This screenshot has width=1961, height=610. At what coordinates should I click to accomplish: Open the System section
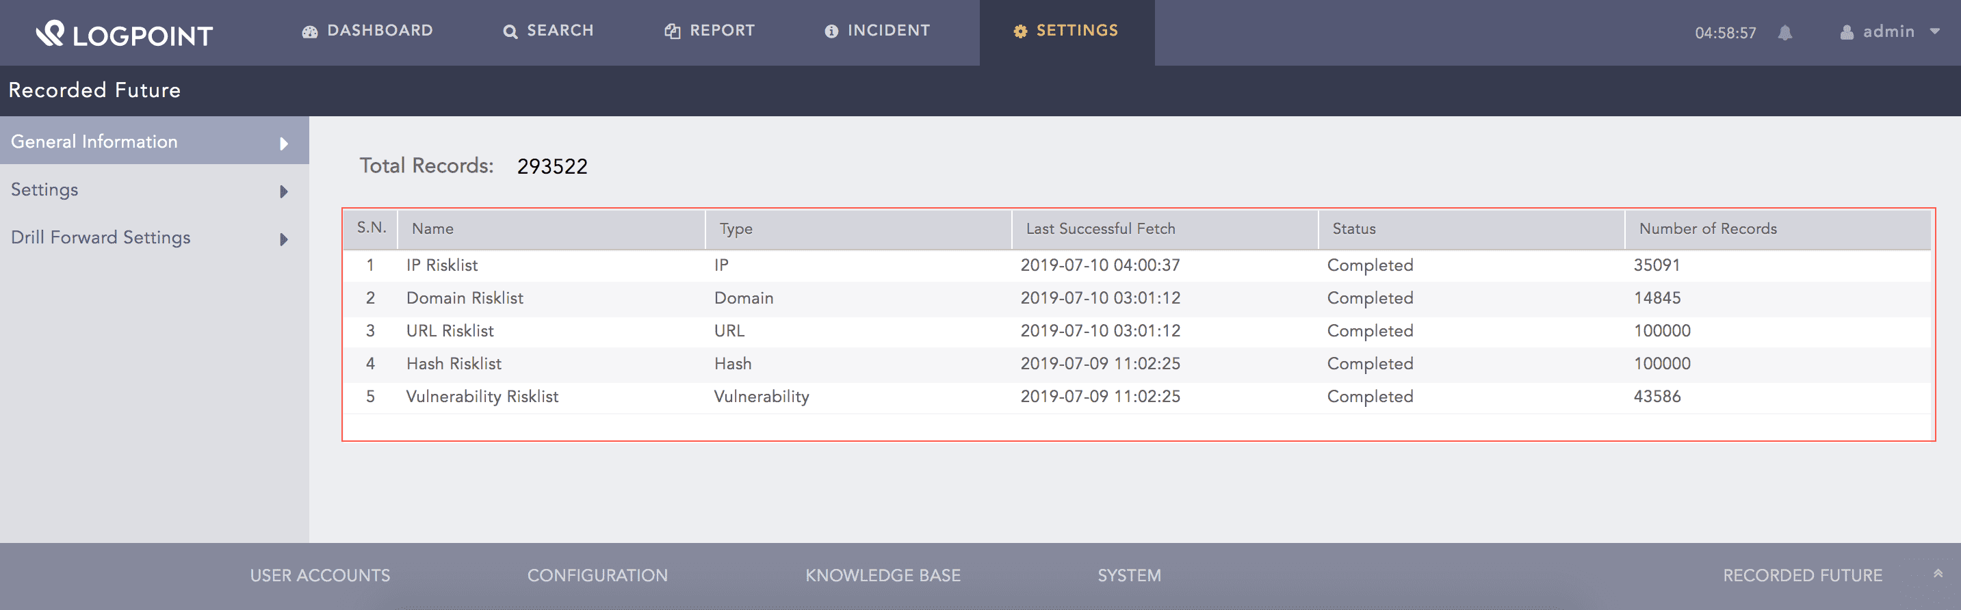[x=1129, y=576]
